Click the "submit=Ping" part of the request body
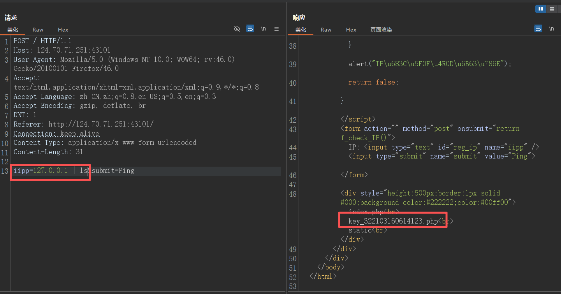Image resolution: width=561 pixels, height=294 pixels. pos(113,171)
